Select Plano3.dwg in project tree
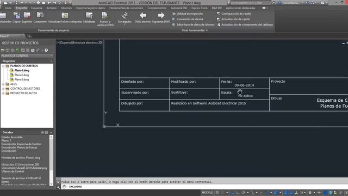This screenshot has height=196, width=348. (22, 79)
